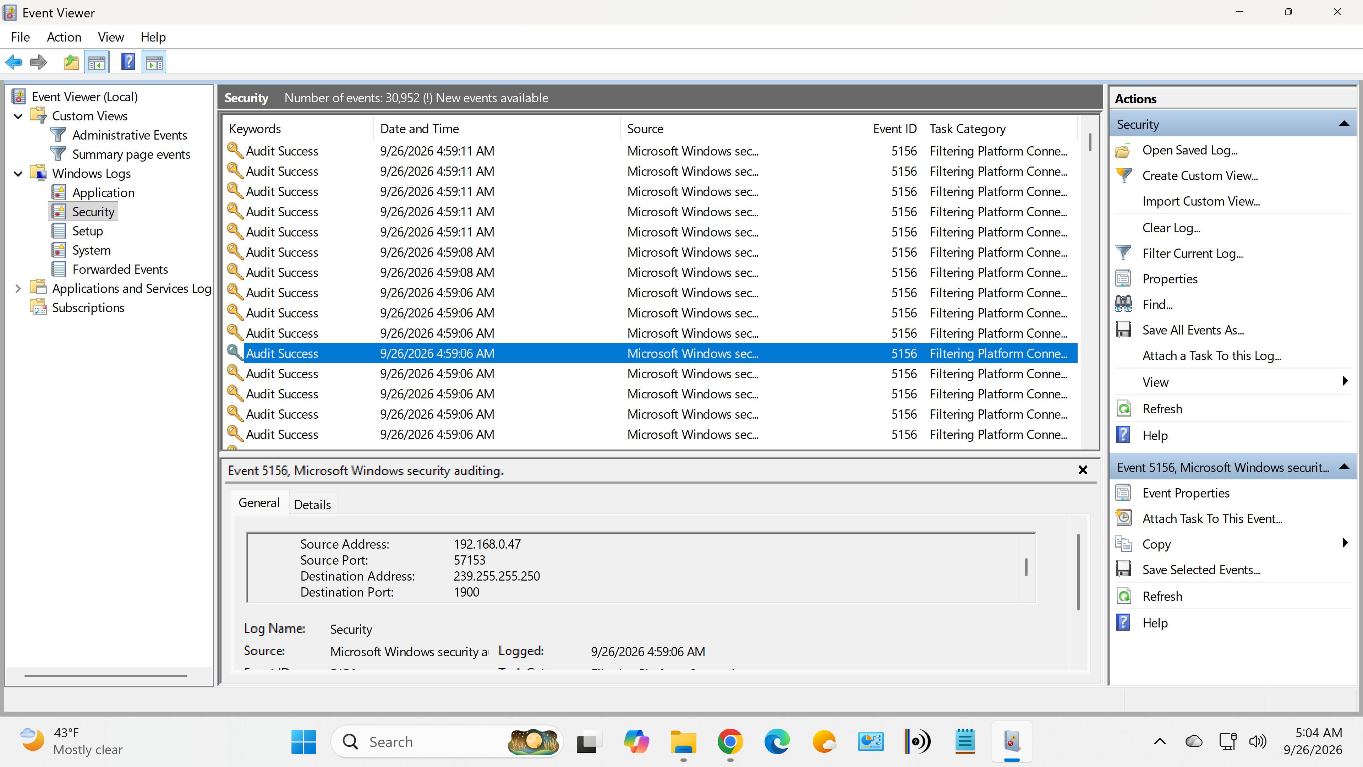
Task: Click the Forward arrow toolbar icon
Action: pyautogui.click(x=38, y=62)
